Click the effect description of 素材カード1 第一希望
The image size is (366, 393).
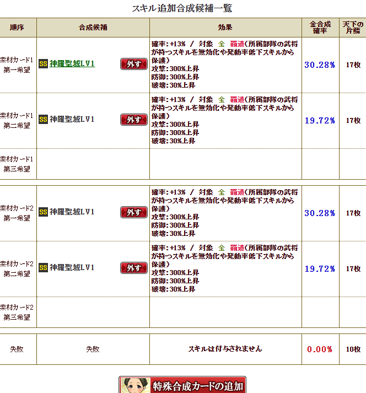[x=224, y=64]
